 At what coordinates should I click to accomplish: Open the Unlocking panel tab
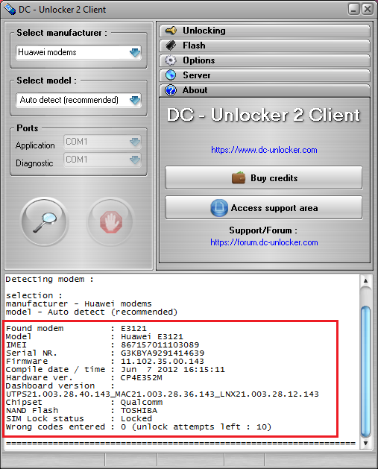pos(265,31)
